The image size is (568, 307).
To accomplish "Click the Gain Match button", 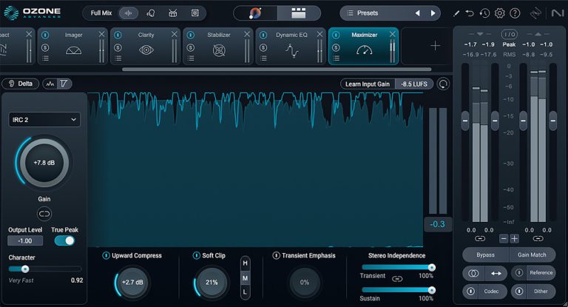I will (532, 254).
